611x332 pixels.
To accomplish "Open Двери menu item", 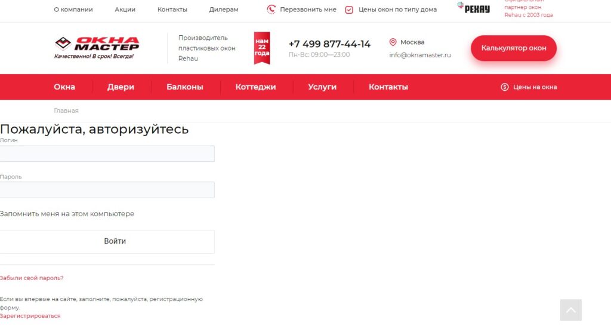I will [121, 87].
